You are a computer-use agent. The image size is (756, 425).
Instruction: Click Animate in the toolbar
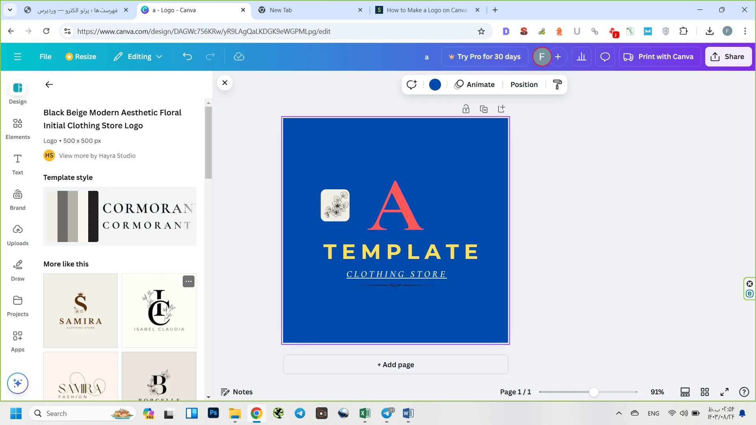[x=474, y=85]
